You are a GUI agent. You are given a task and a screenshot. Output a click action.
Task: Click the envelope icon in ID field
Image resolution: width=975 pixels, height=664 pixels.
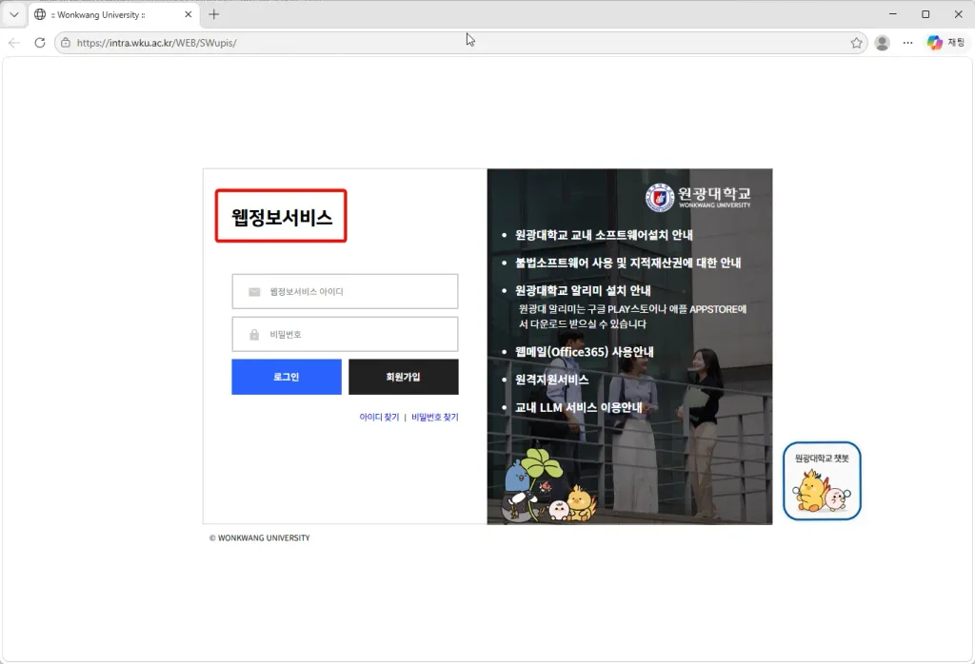pos(254,292)
